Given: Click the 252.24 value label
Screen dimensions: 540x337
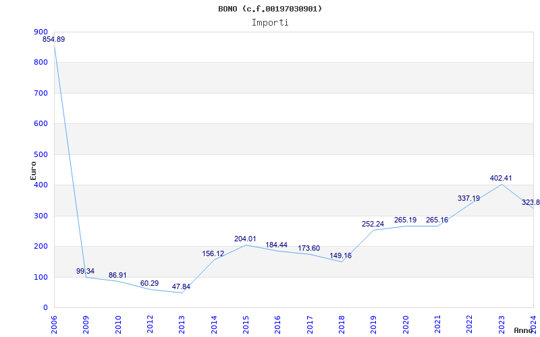Looking at the screenshot, I should (x=373, y=224).
